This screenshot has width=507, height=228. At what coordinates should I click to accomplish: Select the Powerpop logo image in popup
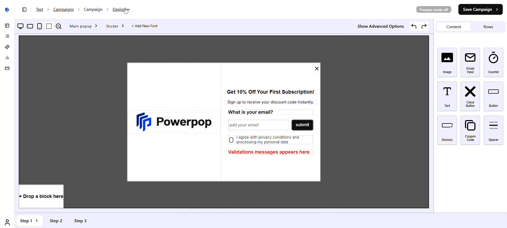(174, 122)
